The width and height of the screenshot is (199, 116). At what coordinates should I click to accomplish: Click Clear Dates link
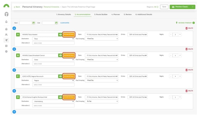pyautogui.click(x=65, y=23)
